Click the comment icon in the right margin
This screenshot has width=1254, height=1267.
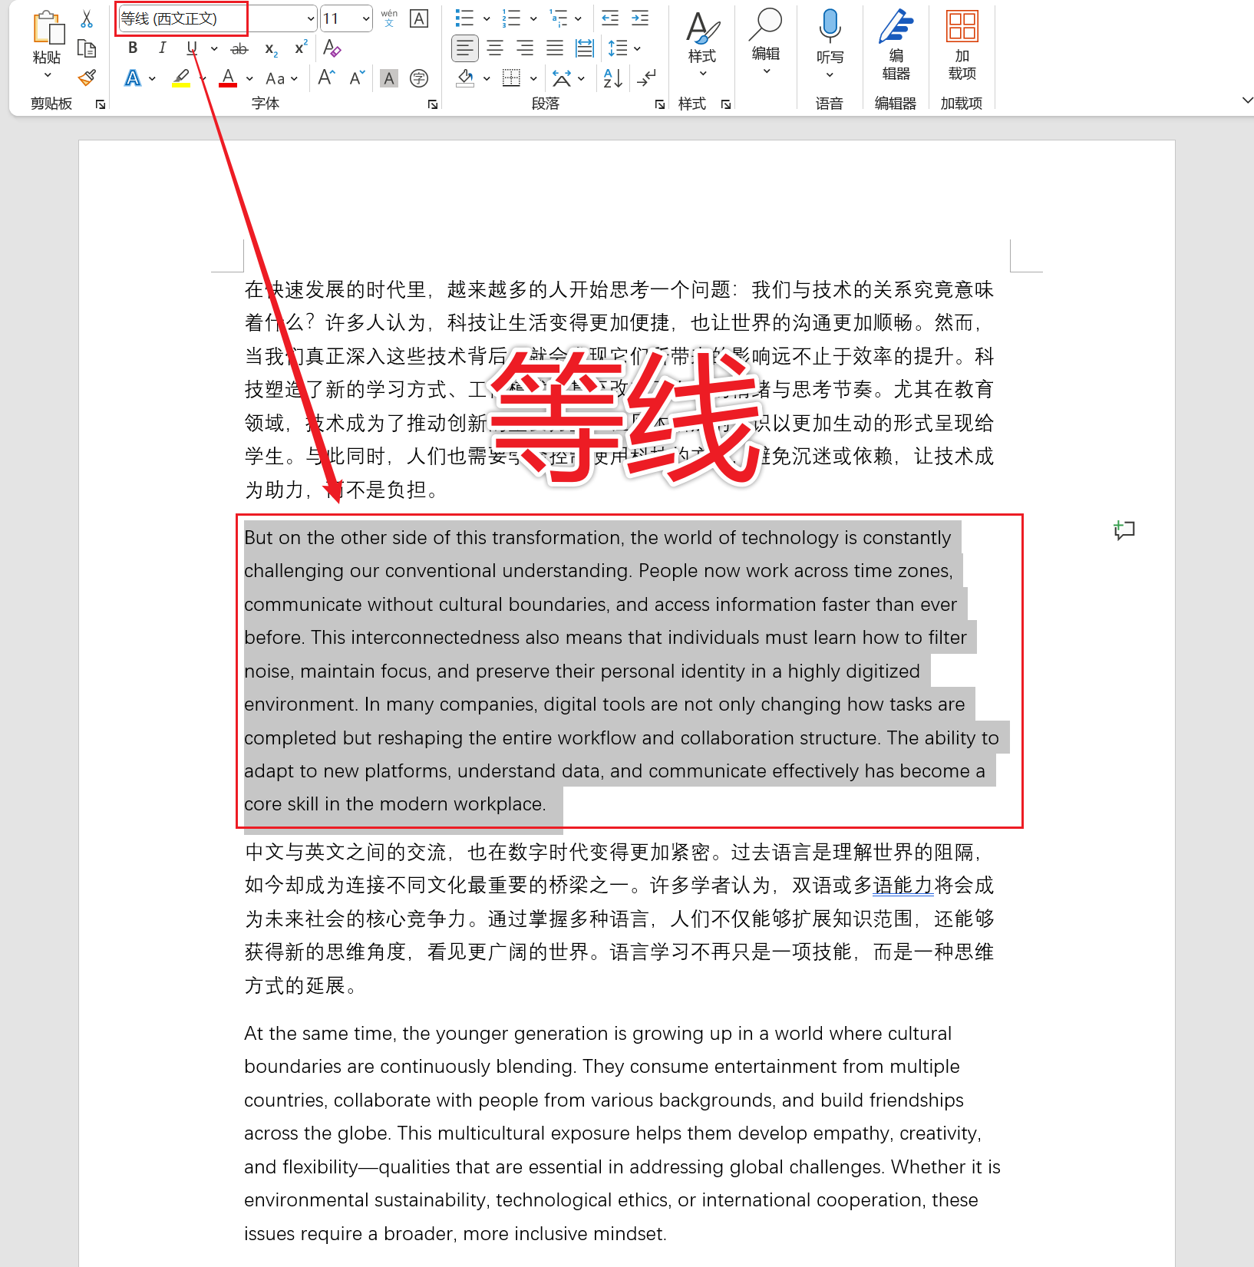coord(1124,530)
